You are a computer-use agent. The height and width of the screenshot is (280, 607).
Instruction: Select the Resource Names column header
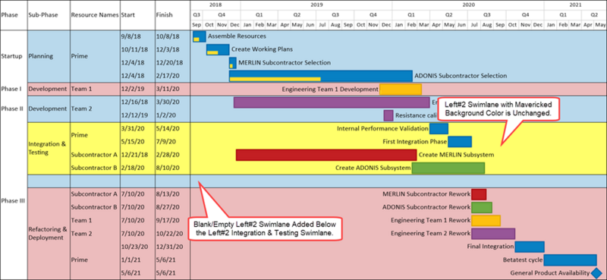pos(94,15)
